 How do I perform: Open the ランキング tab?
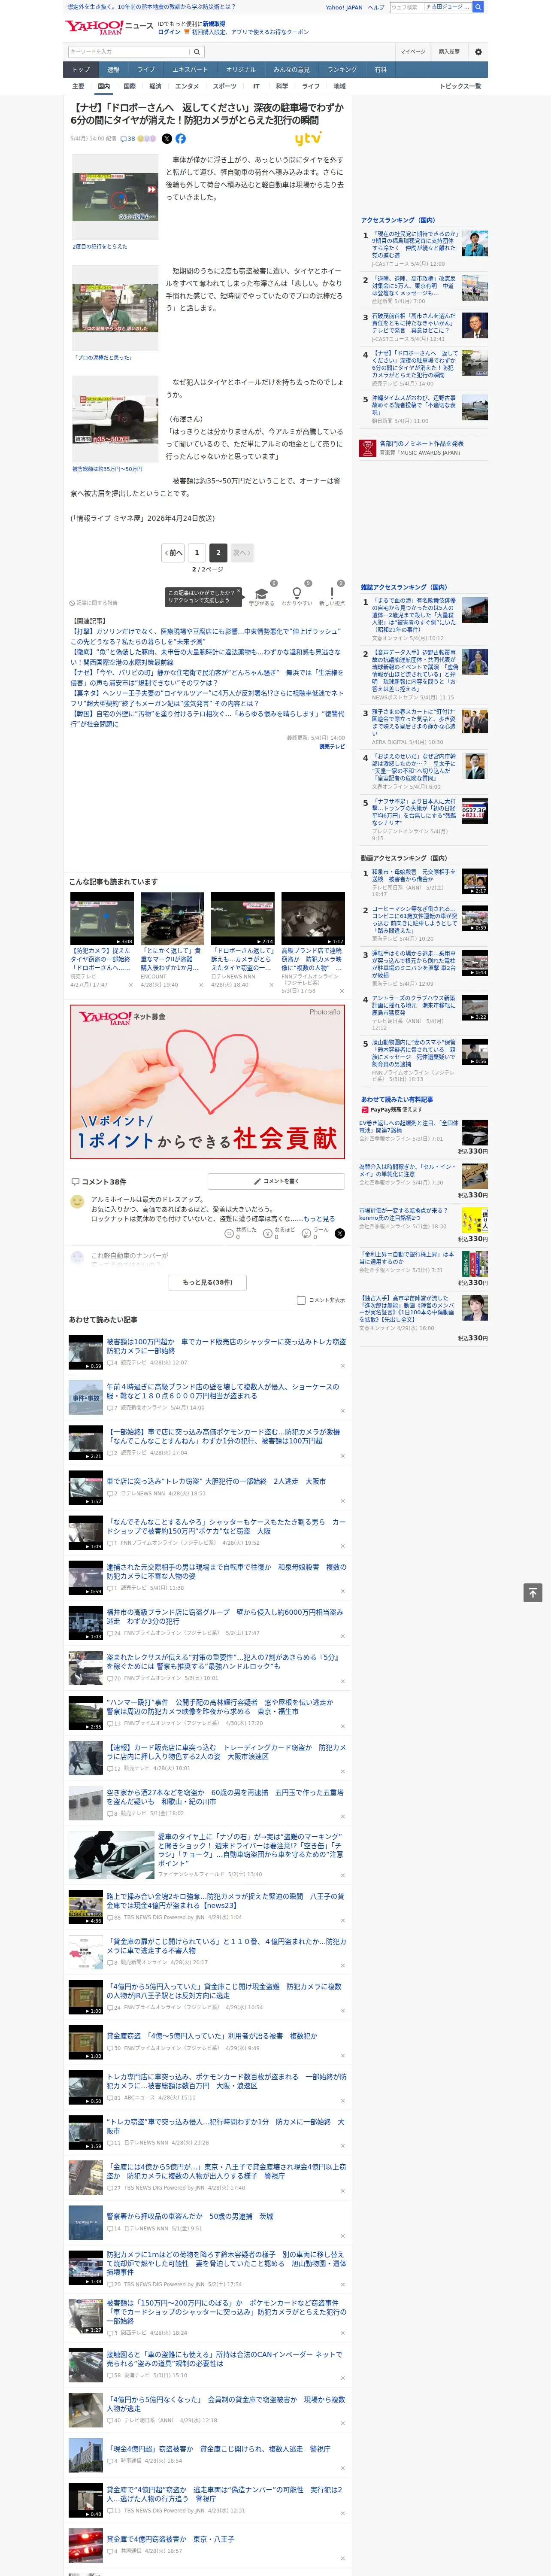tap(342, 70)
